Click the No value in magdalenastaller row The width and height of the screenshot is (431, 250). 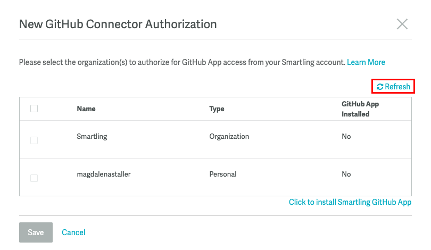(x=346, y=174)
